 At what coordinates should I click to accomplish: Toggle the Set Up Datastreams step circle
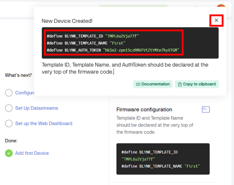pos(9,108)
